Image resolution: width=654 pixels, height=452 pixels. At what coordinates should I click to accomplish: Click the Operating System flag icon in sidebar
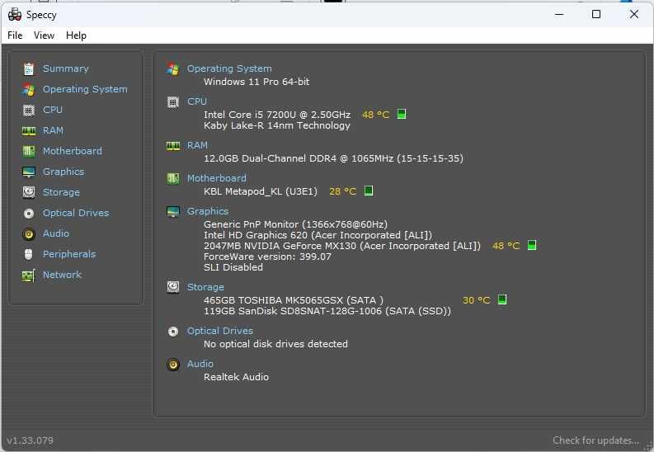tap(28, 89)
